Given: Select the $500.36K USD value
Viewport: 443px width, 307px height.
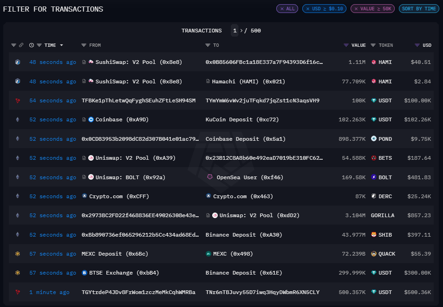Looking at the screenshot, I should pos(417,292).
